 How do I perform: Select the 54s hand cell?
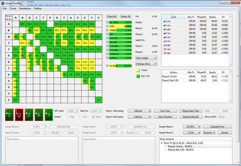point(85,81)
